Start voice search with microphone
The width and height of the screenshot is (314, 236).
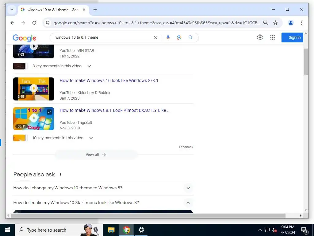[168, 37]
